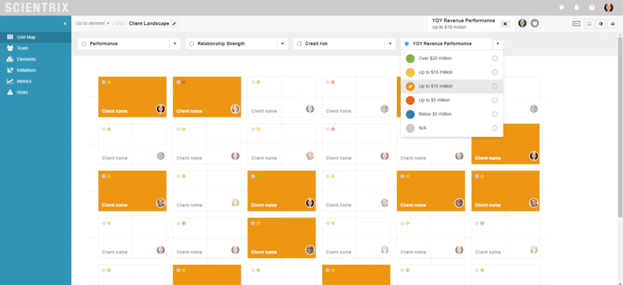623x285 pixels.
Task: Open the more options ellipsis icon
Action: coord(576,24)
